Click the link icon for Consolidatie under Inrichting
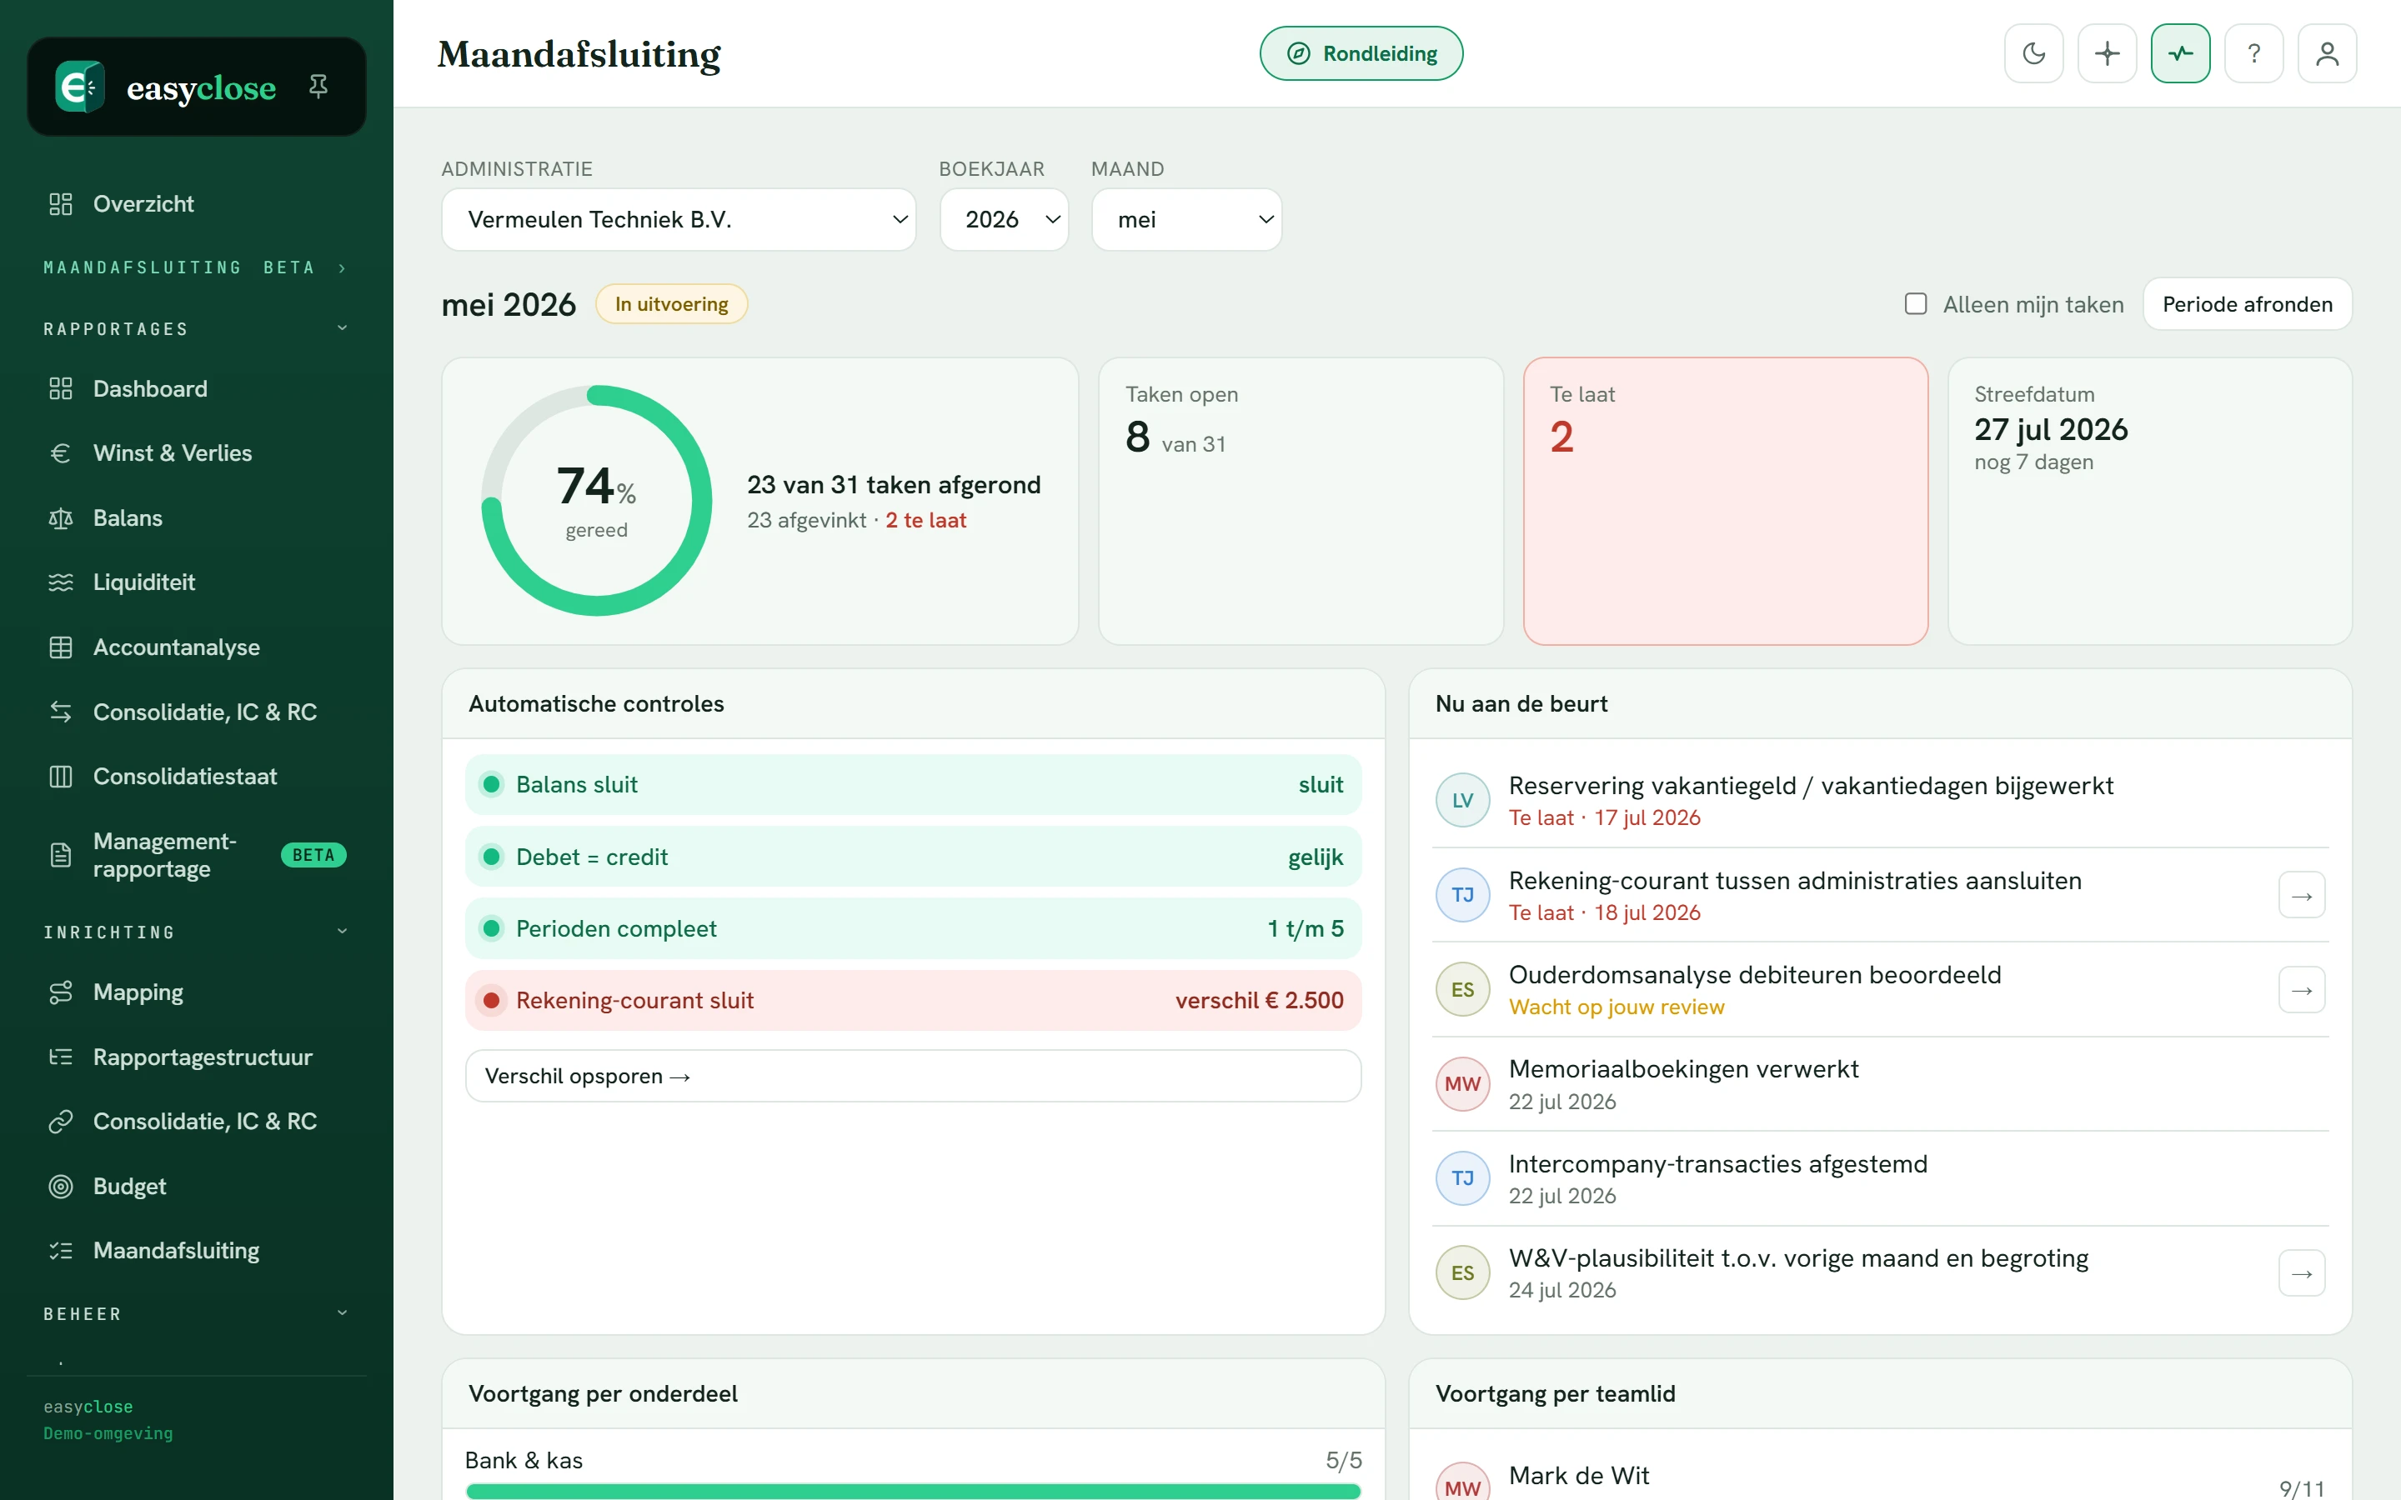 61,1122
